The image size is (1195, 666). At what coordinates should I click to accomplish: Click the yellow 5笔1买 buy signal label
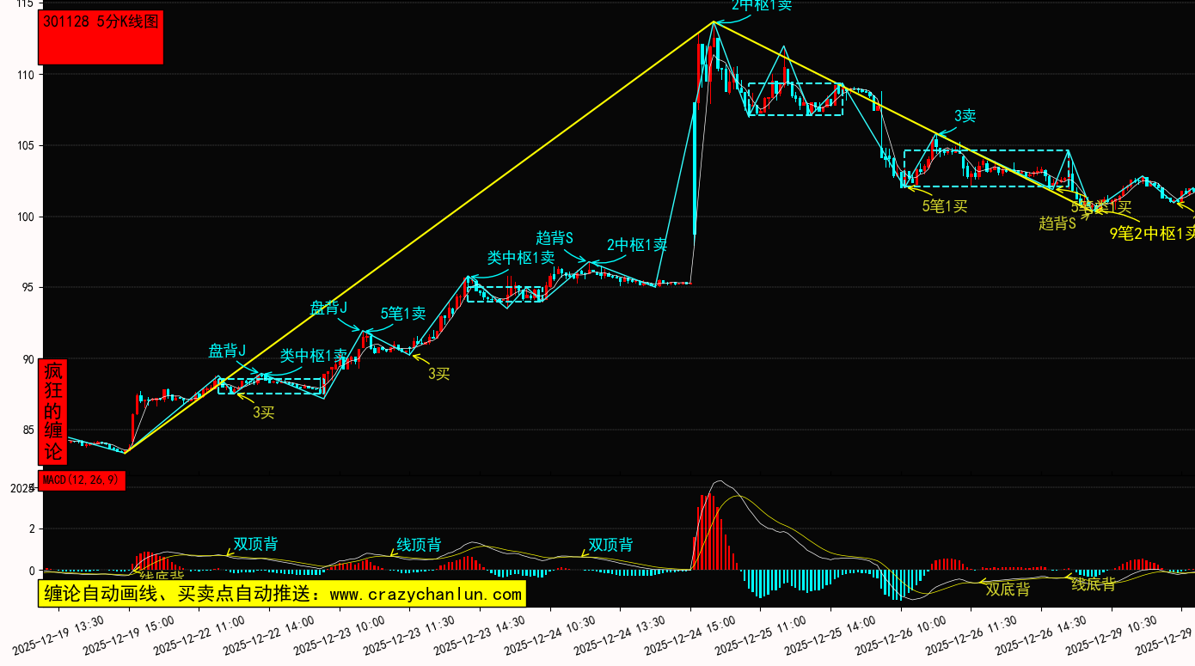point(945,206)
